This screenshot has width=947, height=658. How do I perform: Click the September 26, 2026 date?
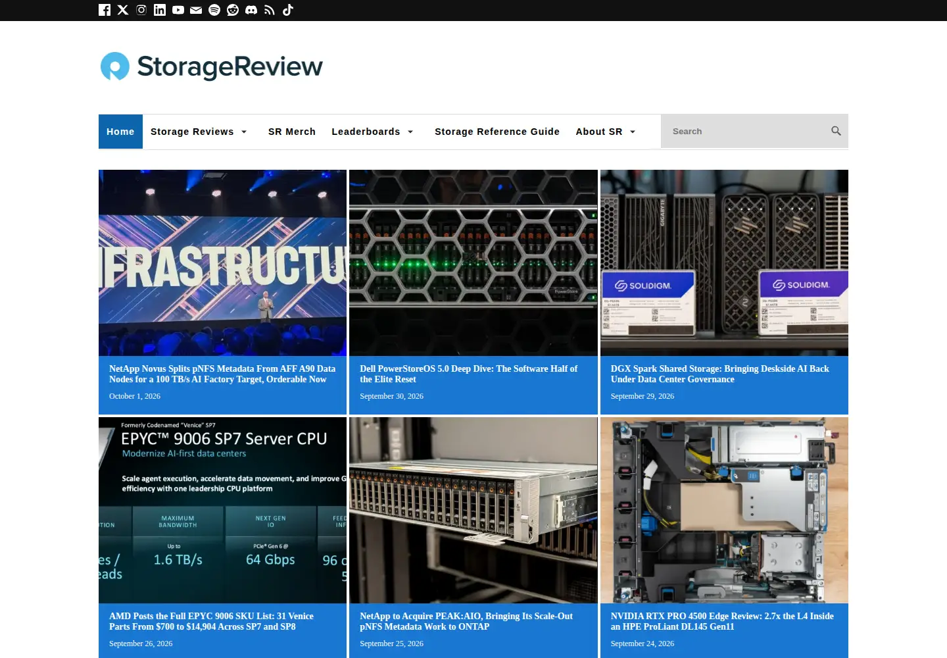(141, 644)
